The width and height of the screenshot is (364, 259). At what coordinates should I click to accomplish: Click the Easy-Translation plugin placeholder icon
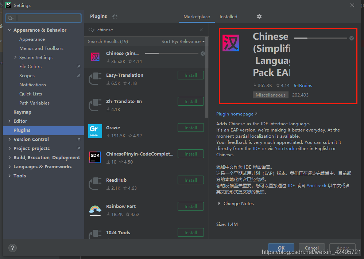tap(95, 79)
